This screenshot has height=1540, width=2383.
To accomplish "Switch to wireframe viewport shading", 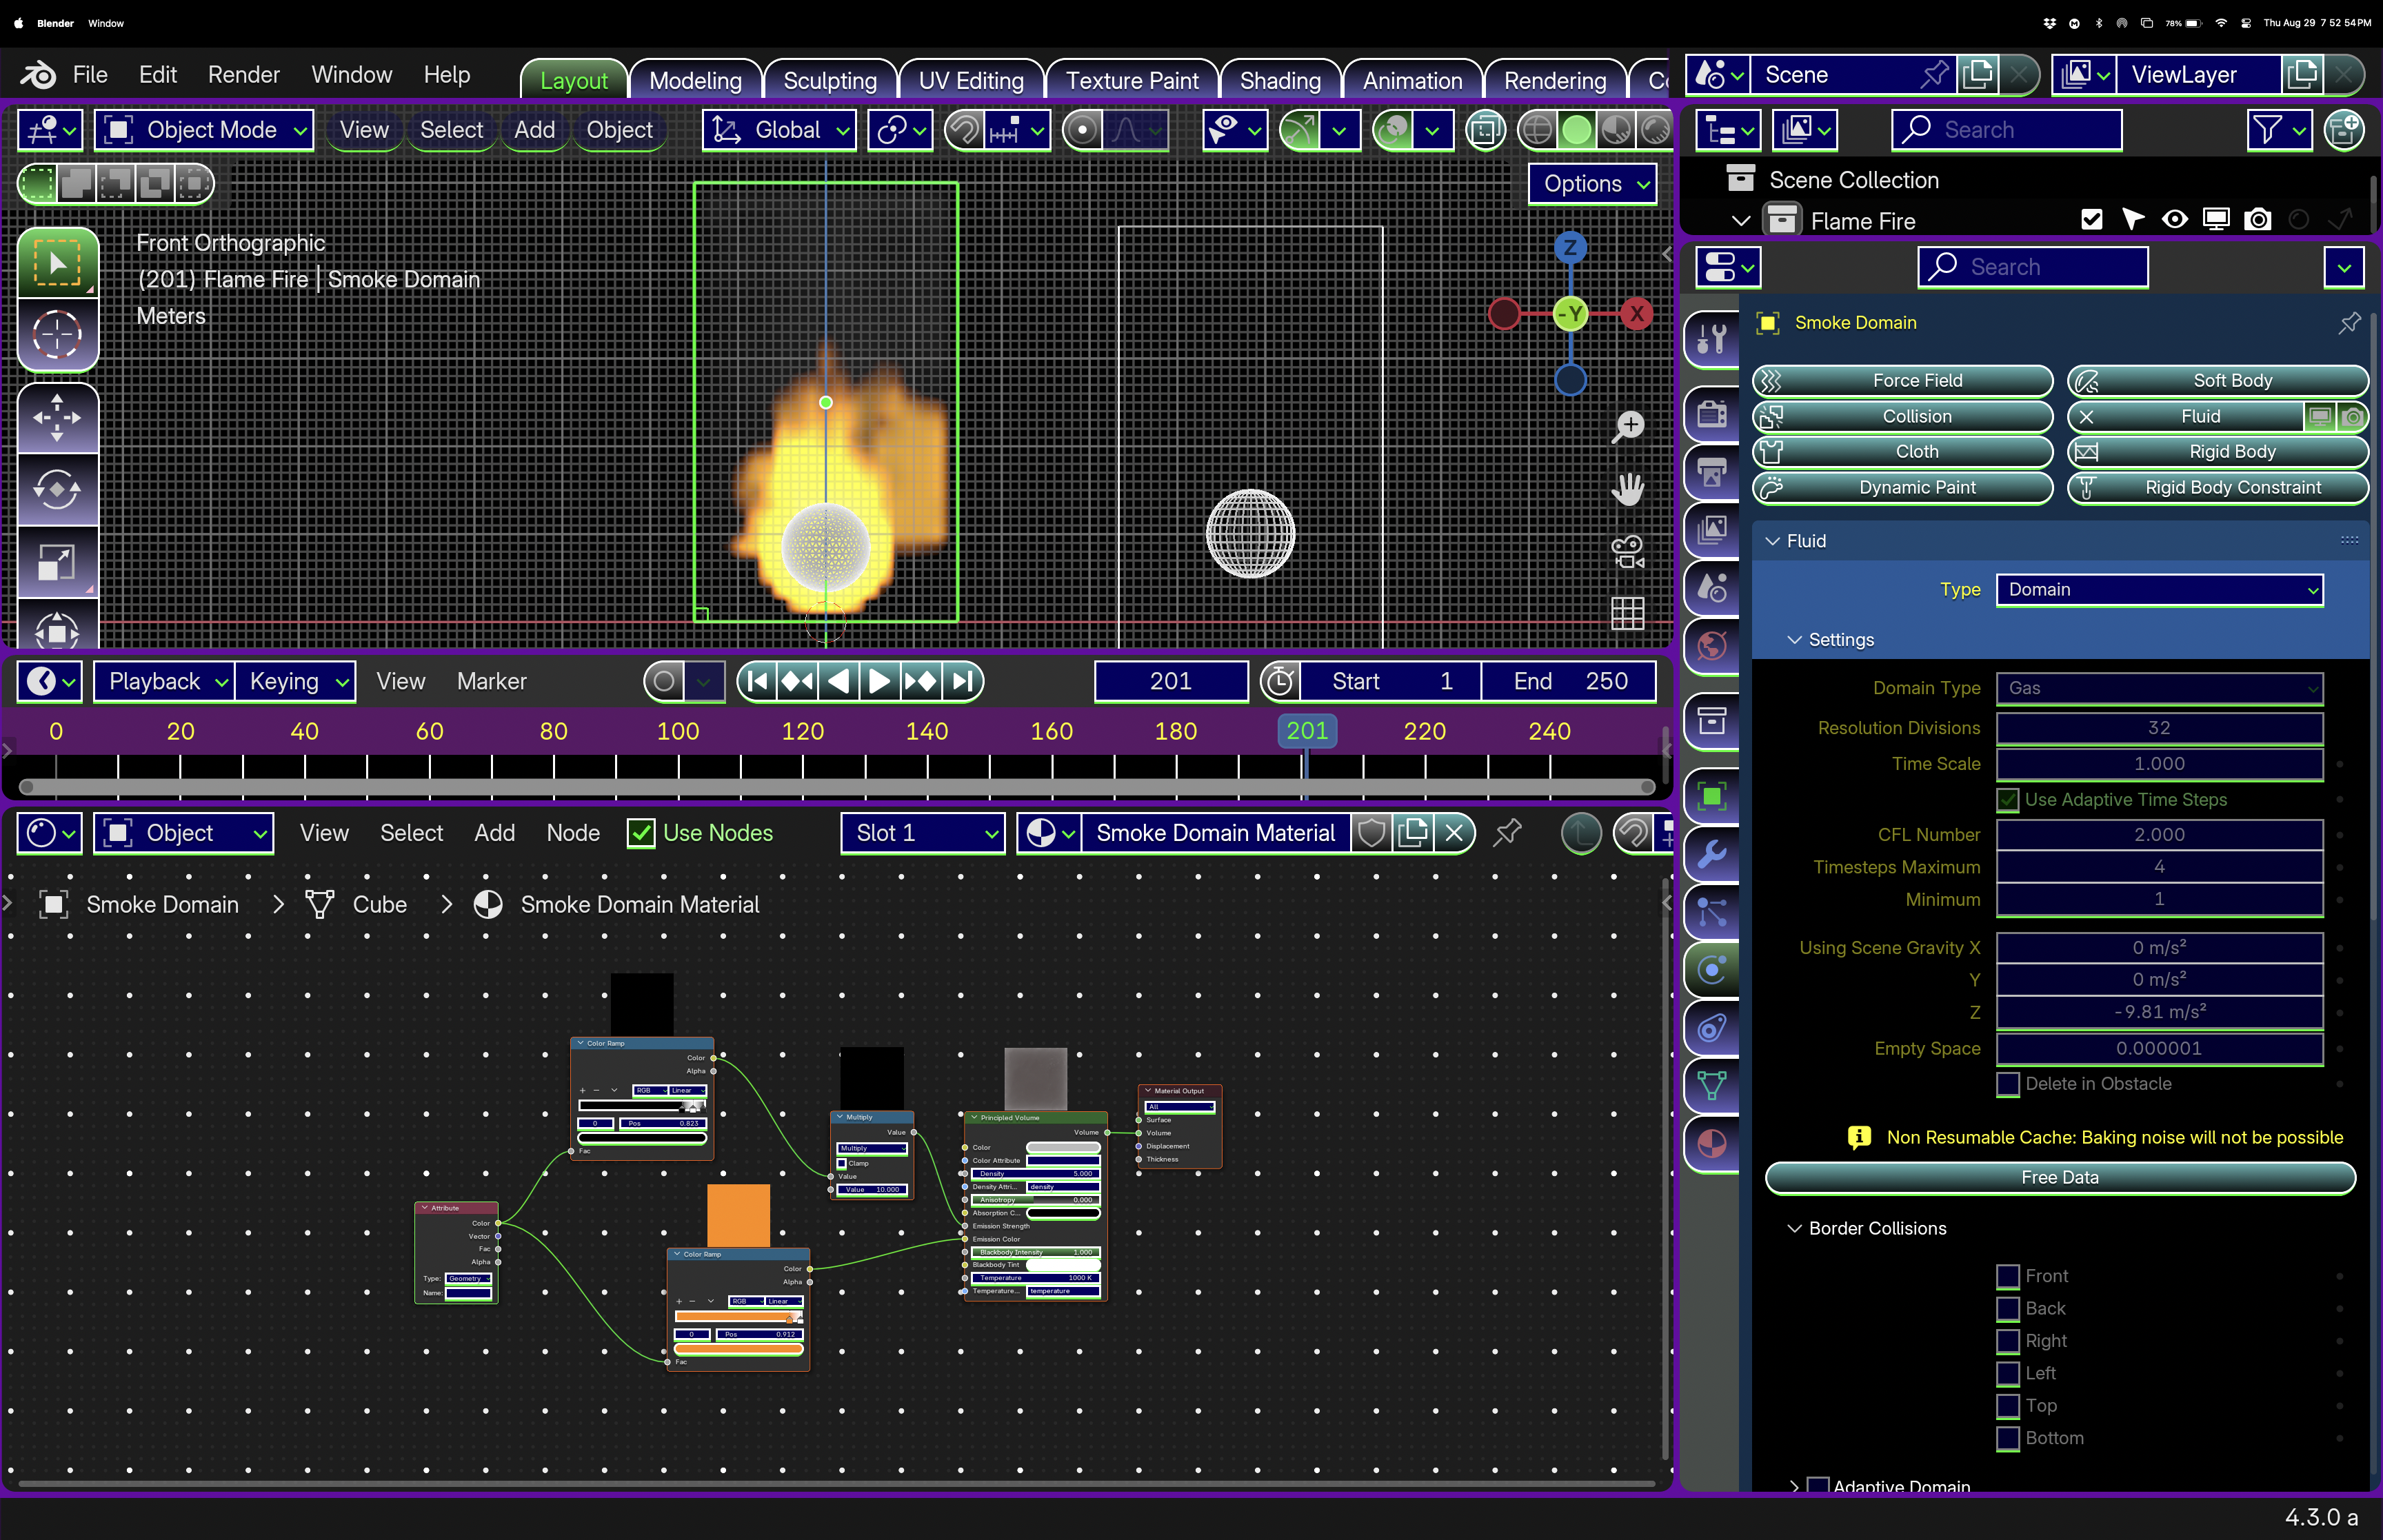I will click(1537, 130).
